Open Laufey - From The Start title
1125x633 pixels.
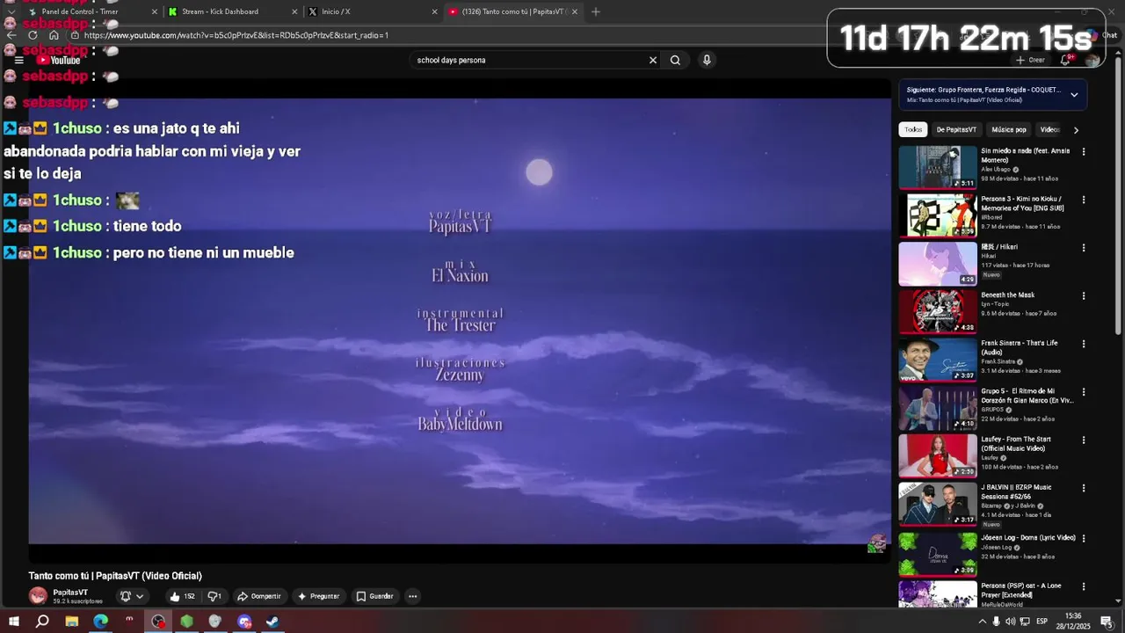(x=1016, y=444)
